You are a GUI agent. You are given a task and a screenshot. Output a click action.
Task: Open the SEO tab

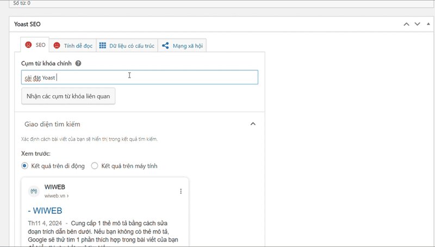[x=35, y=45]
